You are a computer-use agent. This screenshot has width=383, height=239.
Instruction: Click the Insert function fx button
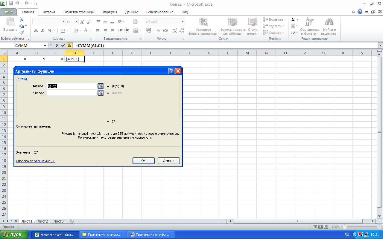tap(69, 45)
